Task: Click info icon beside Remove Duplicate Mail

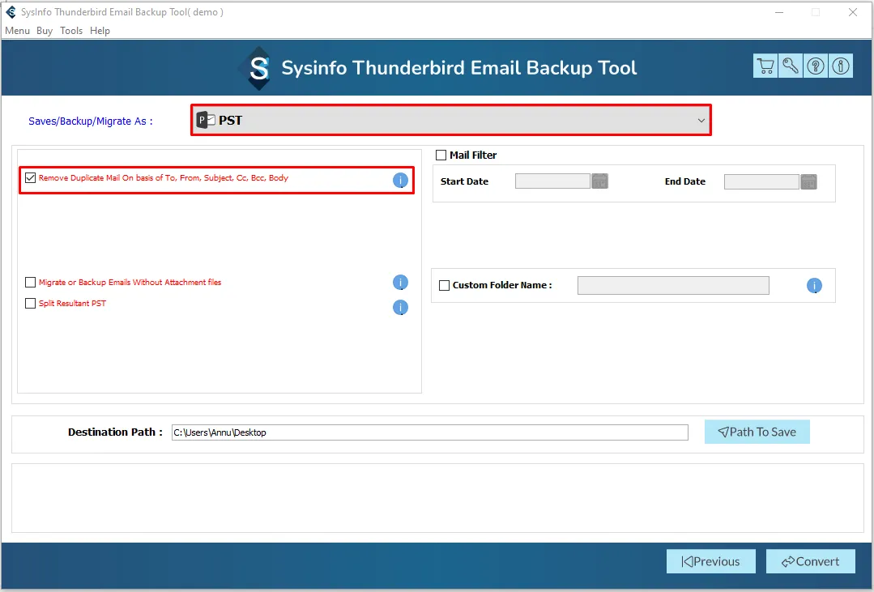Action: (x=400, y=181)
